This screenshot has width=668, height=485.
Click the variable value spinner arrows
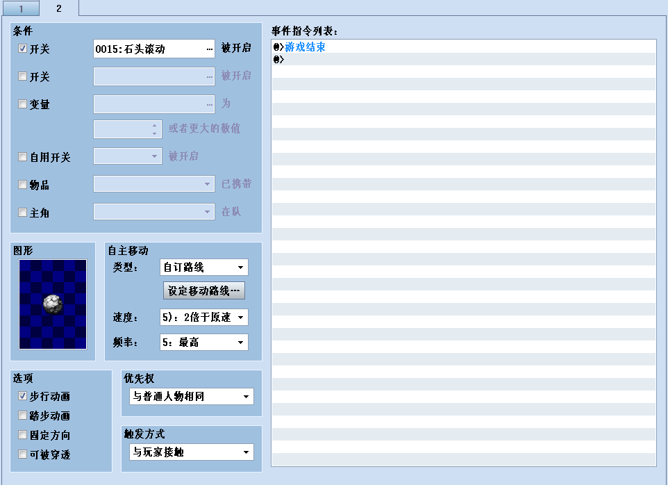[x=154, y=129]
